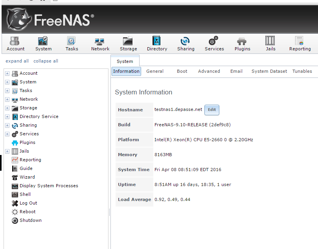
Task: Expand the Tasks tree node
Action: point(7,91)
